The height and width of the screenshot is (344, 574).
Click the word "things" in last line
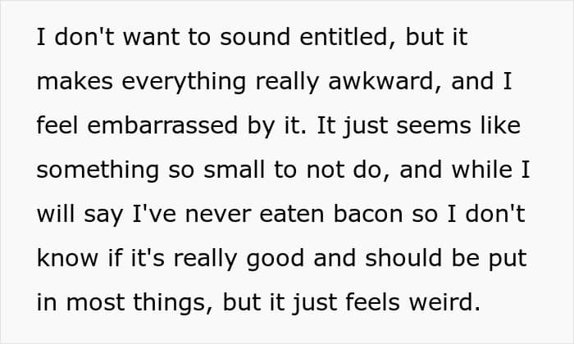[x=172, y=303]
